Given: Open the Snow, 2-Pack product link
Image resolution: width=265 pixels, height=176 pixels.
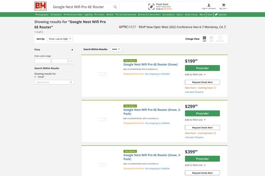Looking at the screenshot, I should click(152, 112).
